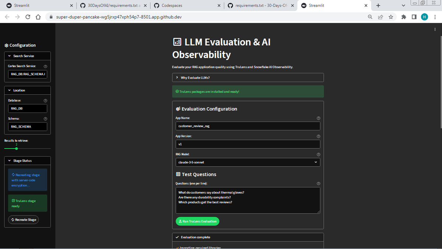This screenshot has width=442, height=249.
Task: Open the browser extensions puzzle icon
Action: click(x=404, y=17)
